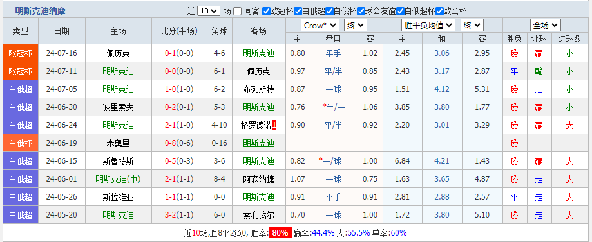Viewport: 592px width, 242px height.
Task: Click the 44.4% handicap win rate value
Action: (323, 233)
